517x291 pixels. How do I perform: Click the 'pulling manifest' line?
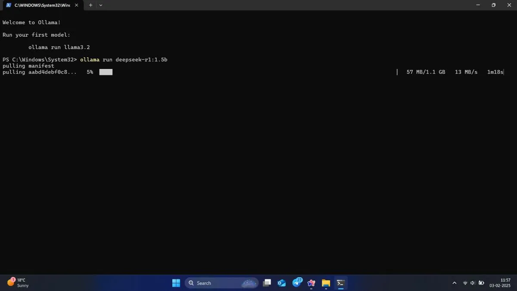[x=28, y=66]
